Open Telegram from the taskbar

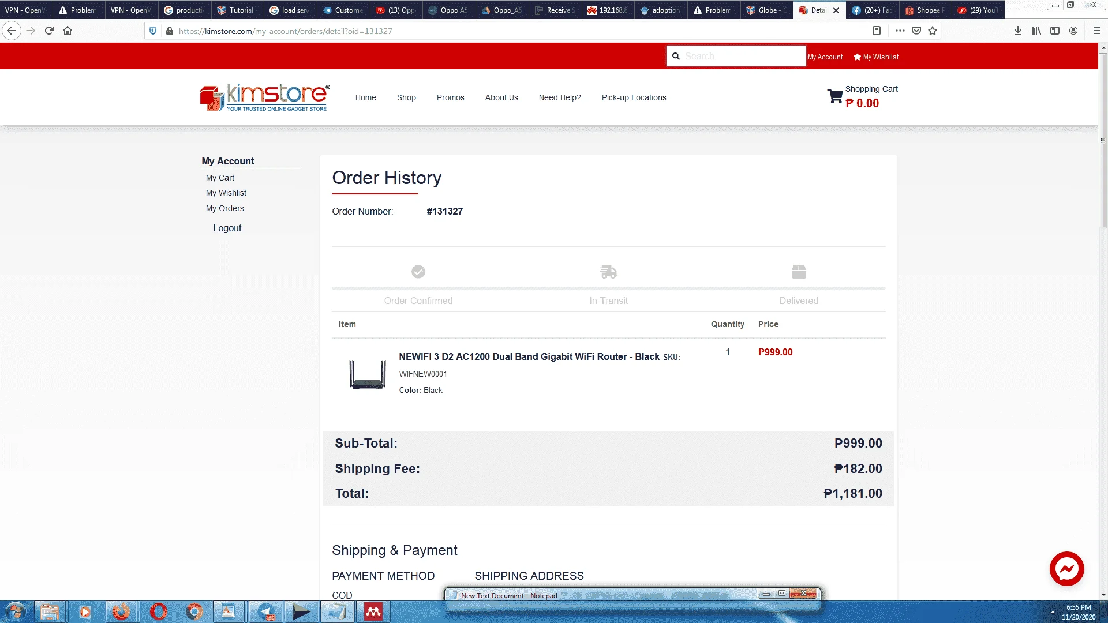(x=266, y=611)
